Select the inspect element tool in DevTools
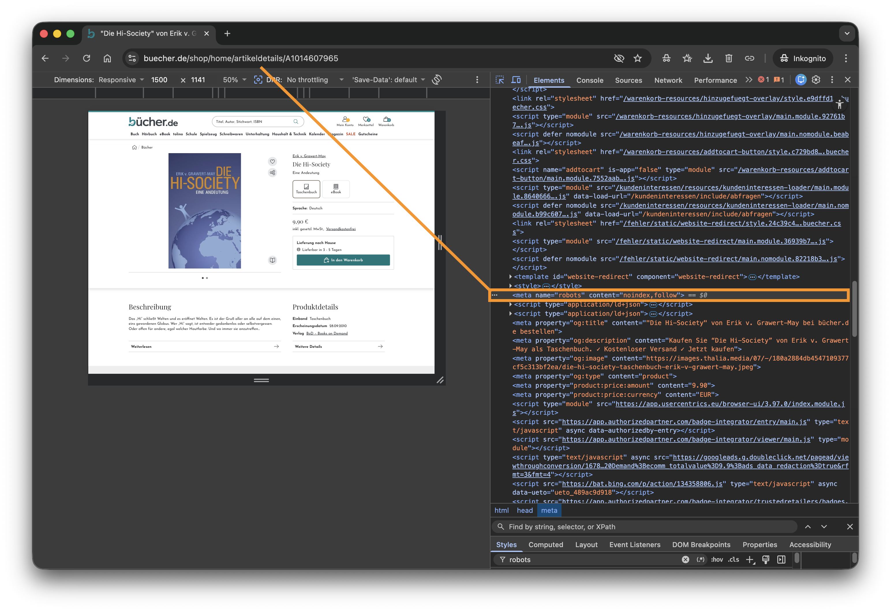Image resolution: width=891 pixels, height=612 pixels. pyautogui.click(x=500, y=80)
